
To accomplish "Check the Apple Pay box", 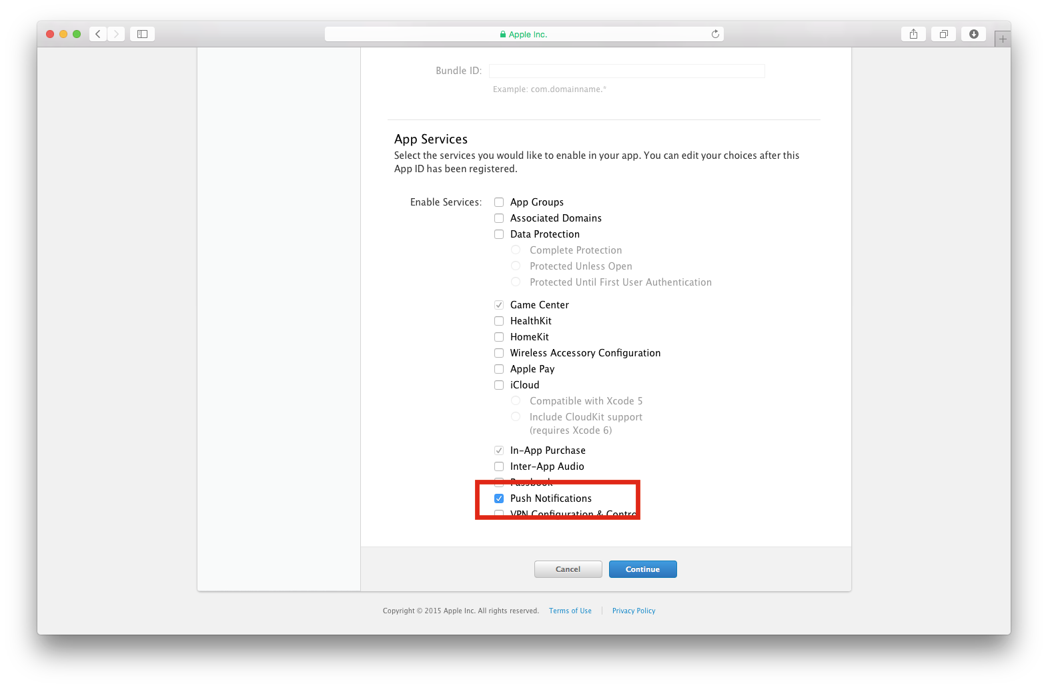I will click(499, 369).
